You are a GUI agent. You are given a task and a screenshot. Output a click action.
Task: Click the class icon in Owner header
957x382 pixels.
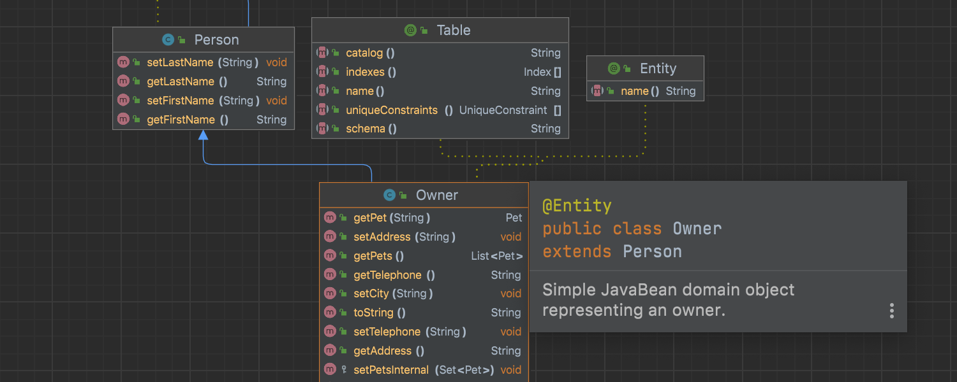389,195
